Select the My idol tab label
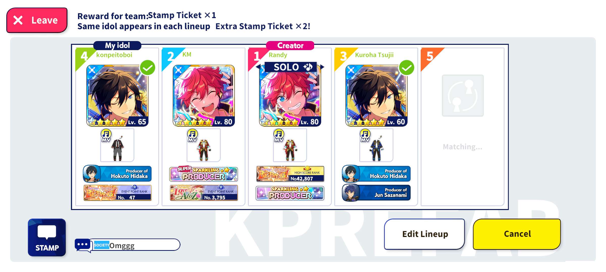 click(x=117, y=46)
